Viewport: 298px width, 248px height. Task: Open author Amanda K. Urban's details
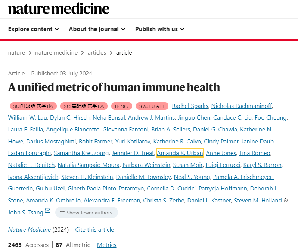point(180,153)
